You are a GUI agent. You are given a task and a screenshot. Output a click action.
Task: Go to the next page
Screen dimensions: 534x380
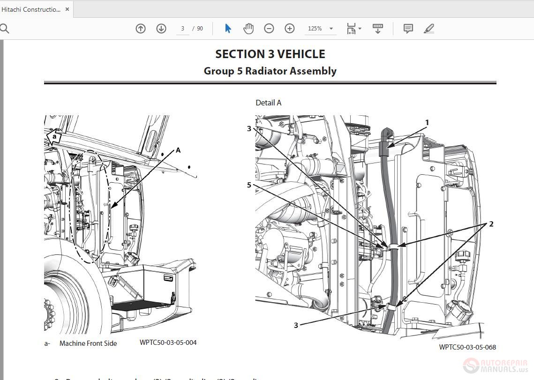click(161, 29)
